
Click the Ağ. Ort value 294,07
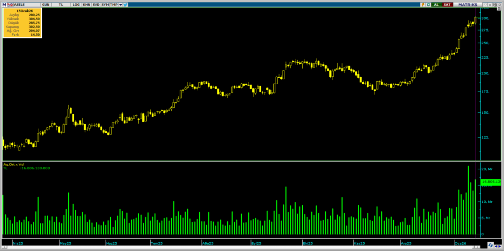34,31
